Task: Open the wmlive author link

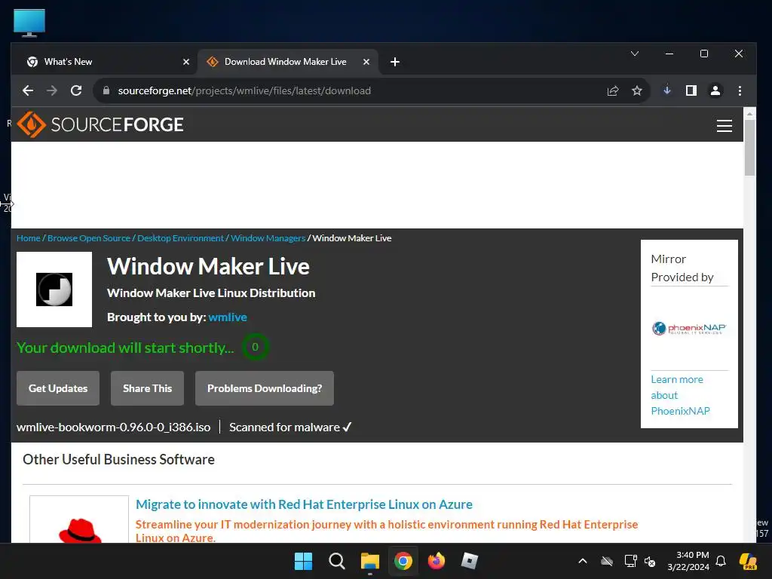Action: click(x=228, y=317)
